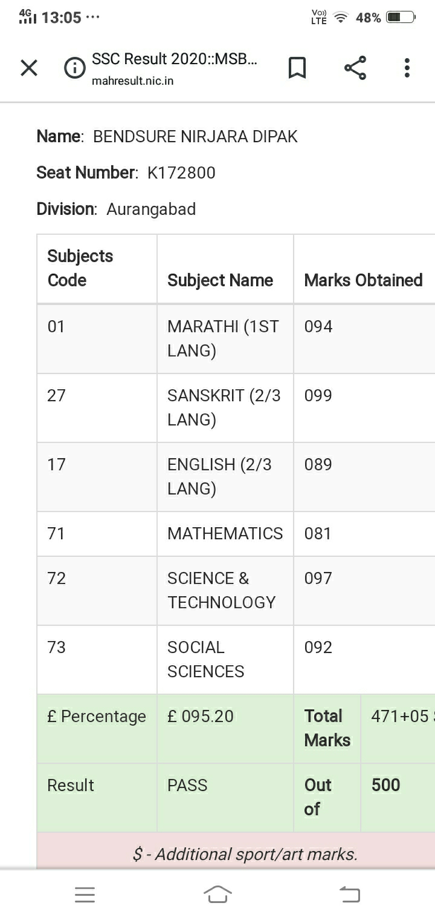435x920 pixels.
Task: Tap the MATHEMATICS subject row
Action: (x=236, y=534)
